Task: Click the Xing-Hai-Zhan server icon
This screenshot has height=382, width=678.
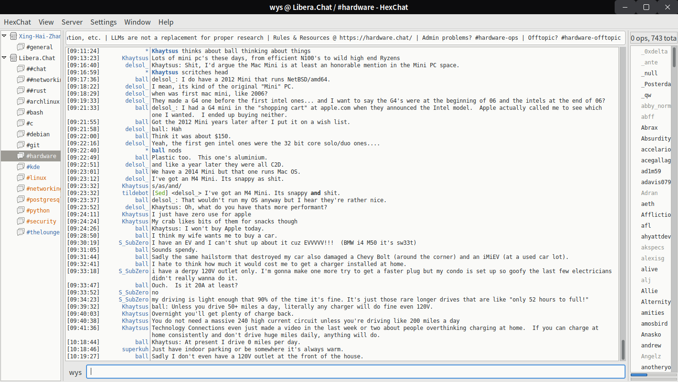Action: (13, 36)
